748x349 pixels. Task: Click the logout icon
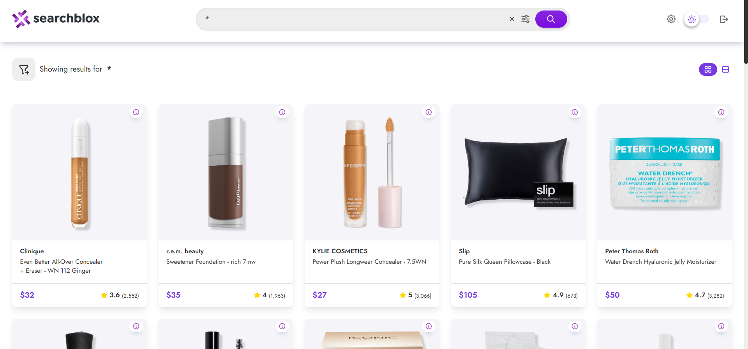click(x=724, y=19)
